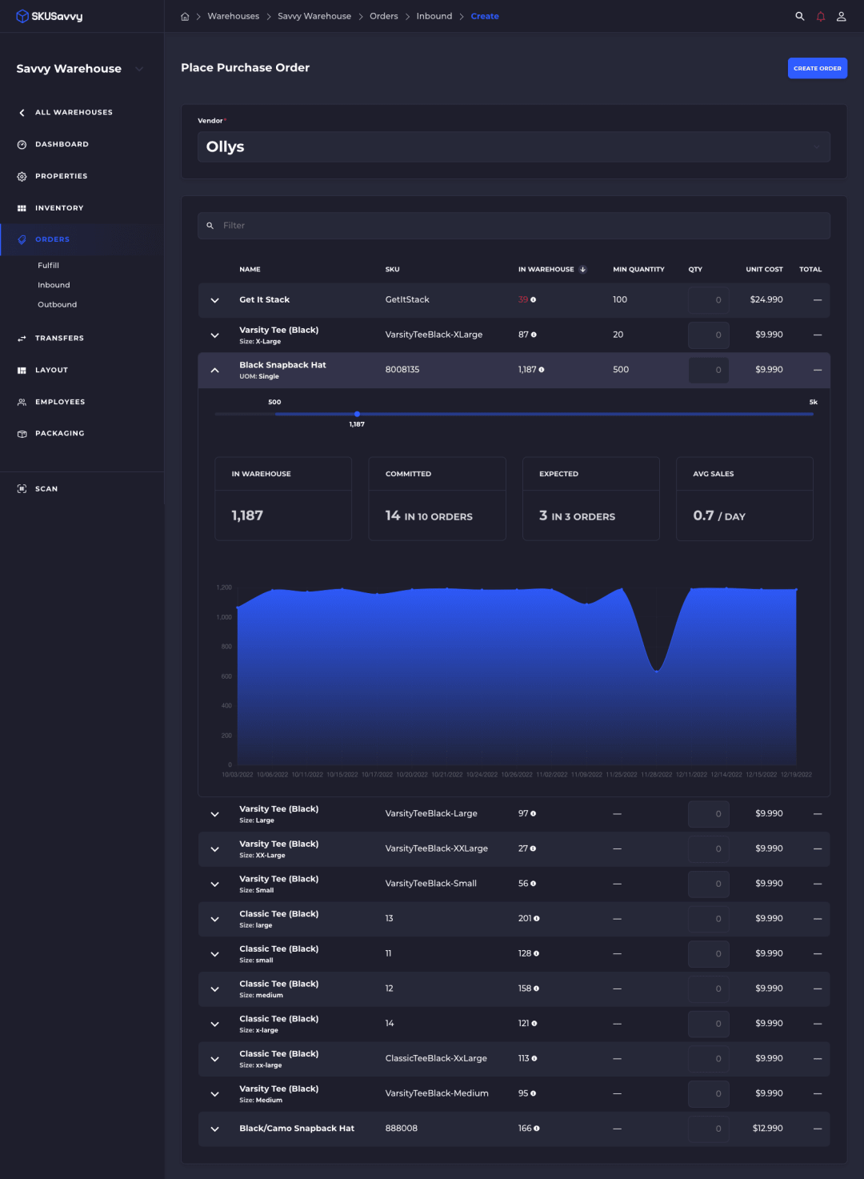Click the SKU column header
Viewport: 864px width, 1179px height.
click(x=392, y=270)
